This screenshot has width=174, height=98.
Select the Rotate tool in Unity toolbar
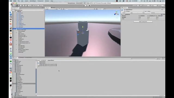tap(20, 5)
